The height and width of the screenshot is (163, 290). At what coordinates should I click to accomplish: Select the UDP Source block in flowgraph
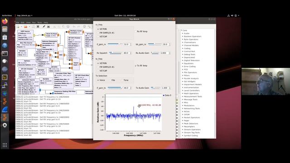click(x=25, y=35)
